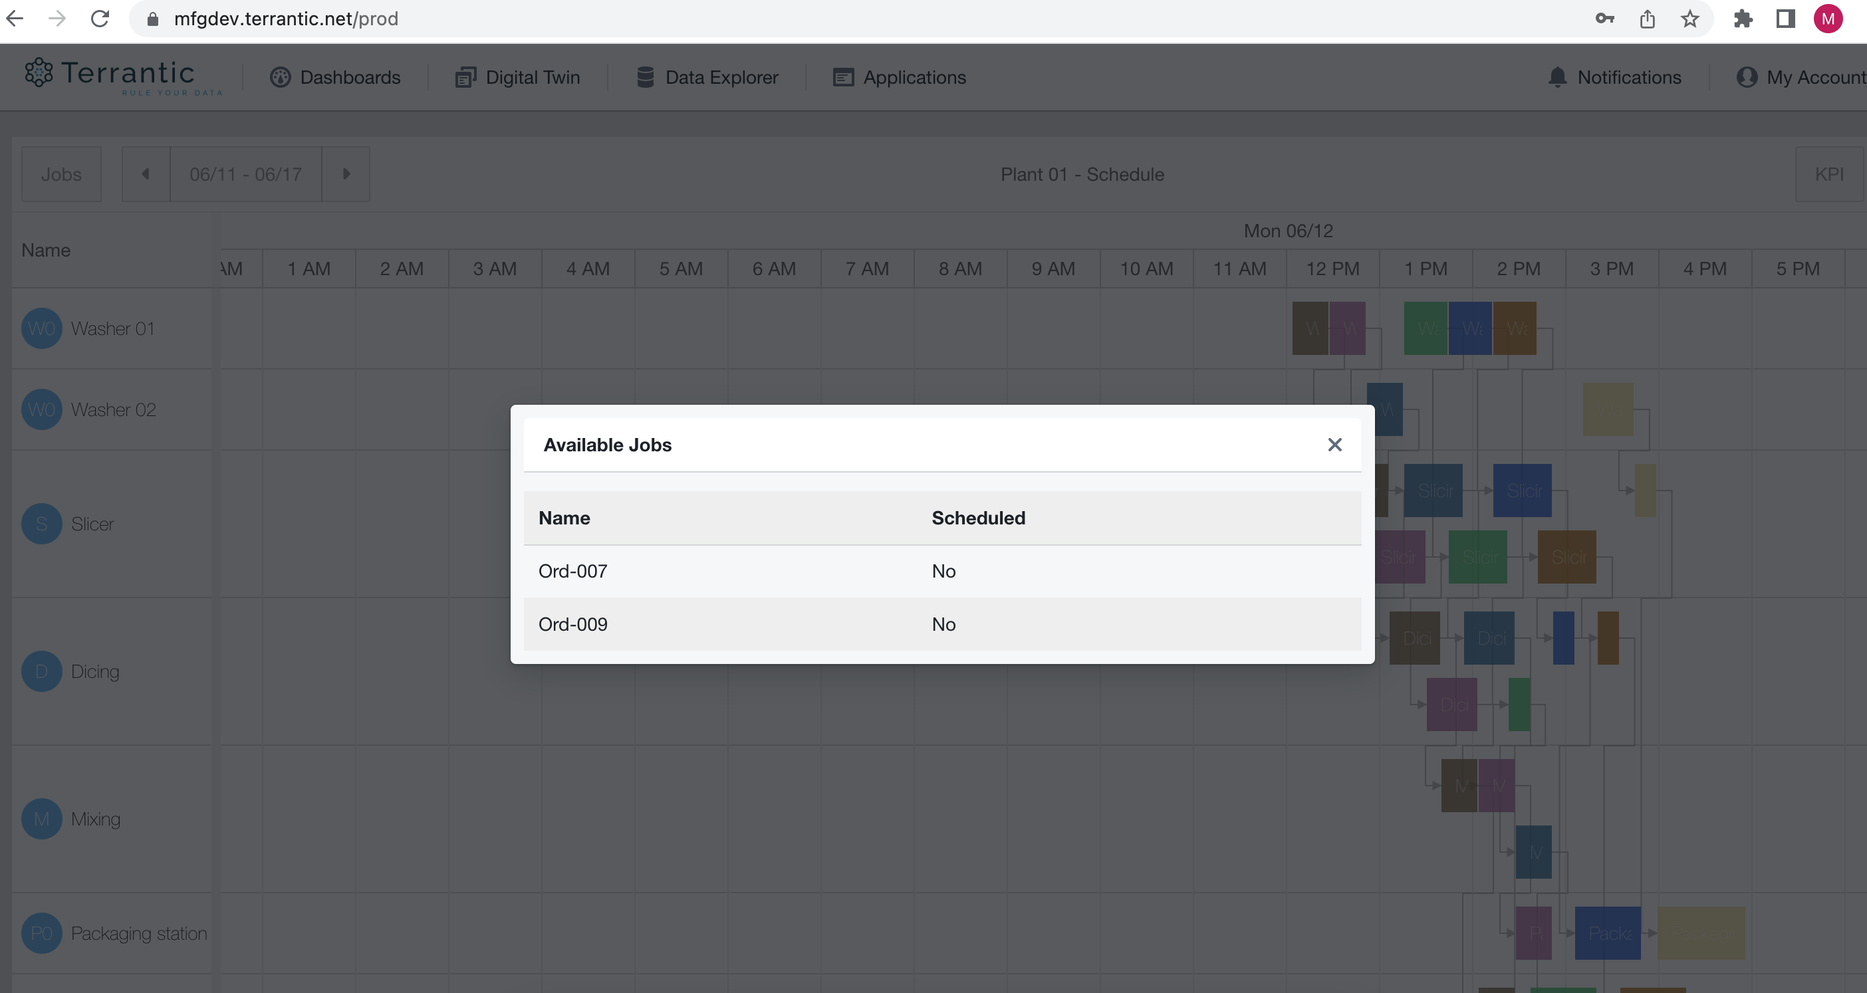Select the Washer 02 resource avatar
The image size is (1867, 993).
(41, 410)
